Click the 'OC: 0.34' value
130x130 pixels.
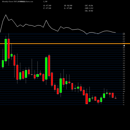[89, 6]
